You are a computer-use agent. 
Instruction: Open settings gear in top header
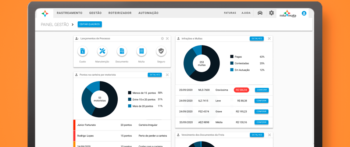271,13
